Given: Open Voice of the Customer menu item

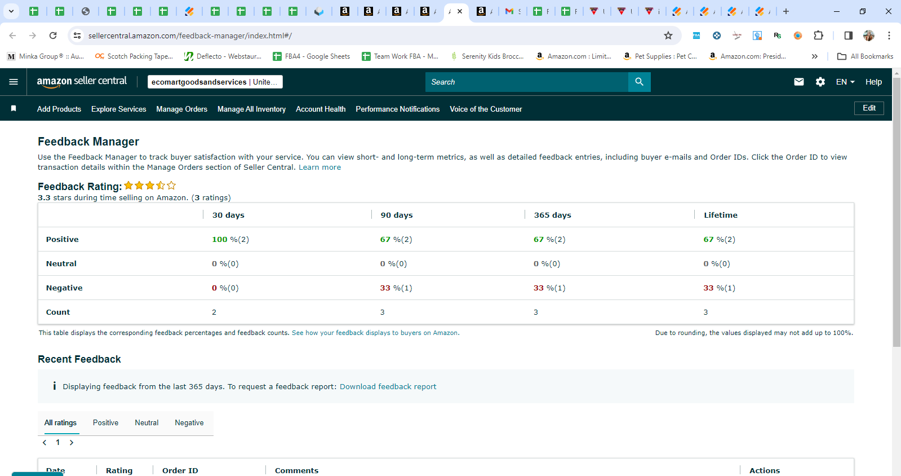Looking at the screenshot, I should point(486,109).
